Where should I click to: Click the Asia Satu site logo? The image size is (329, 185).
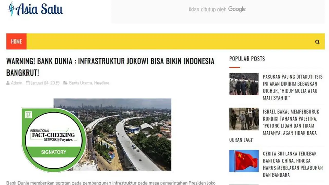(35, 9)
